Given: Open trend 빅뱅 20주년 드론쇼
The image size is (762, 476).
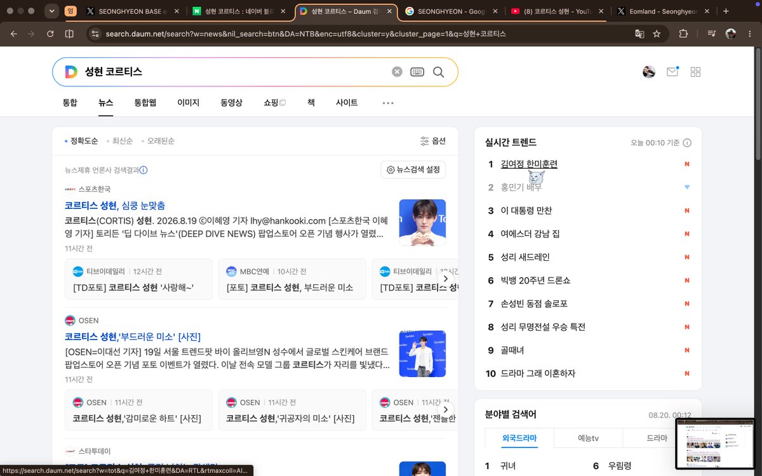Looking at the screenshot, I should (x=535, y=281).
